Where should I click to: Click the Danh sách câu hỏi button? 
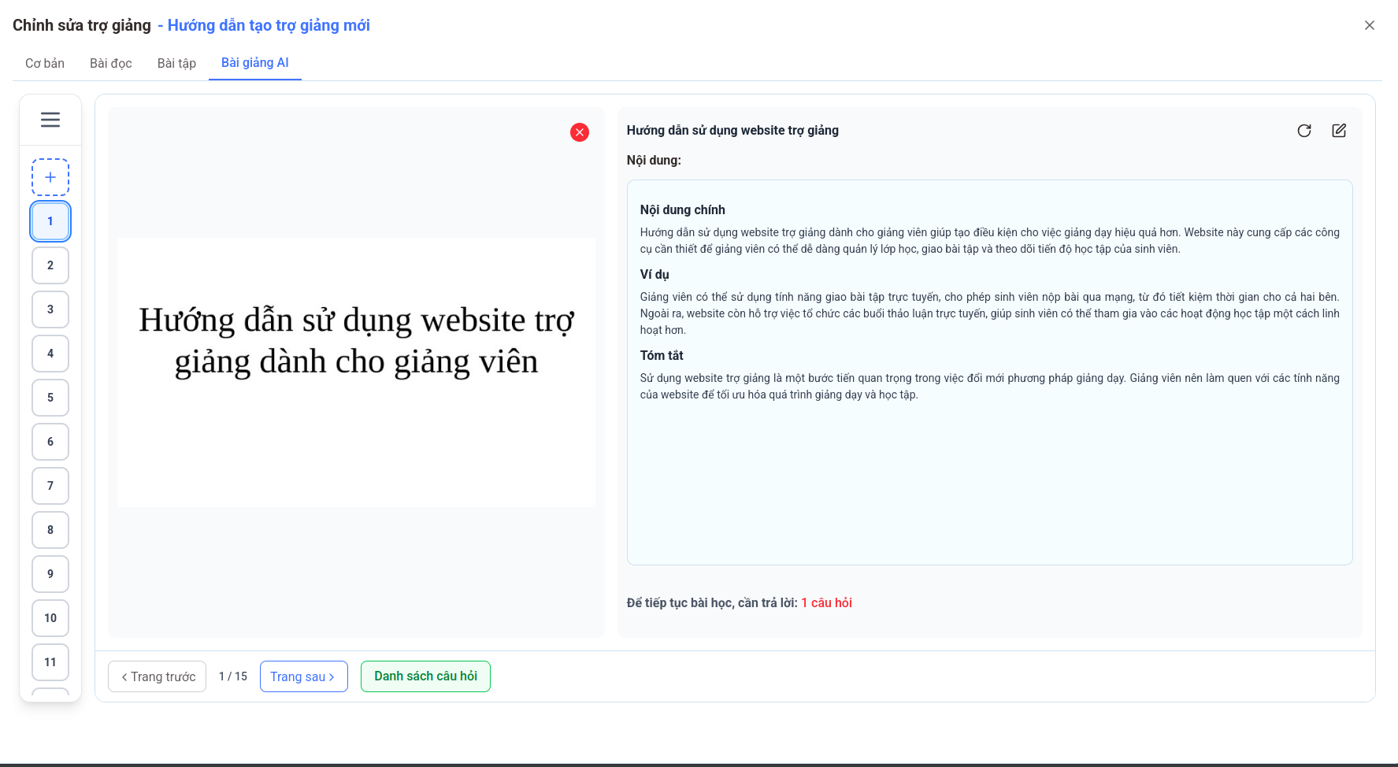(x=425, y=676)
